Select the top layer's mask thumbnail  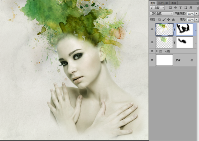point(185,29)
